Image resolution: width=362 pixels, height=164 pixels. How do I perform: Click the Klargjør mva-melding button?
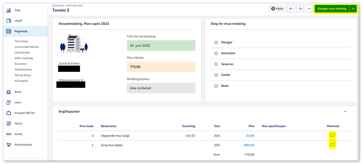tap(331, 9)
